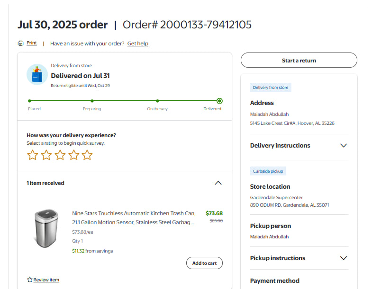Collapse the 1 item received section
This screenshot has height=289, width=372.
click(x=218, y=183)
